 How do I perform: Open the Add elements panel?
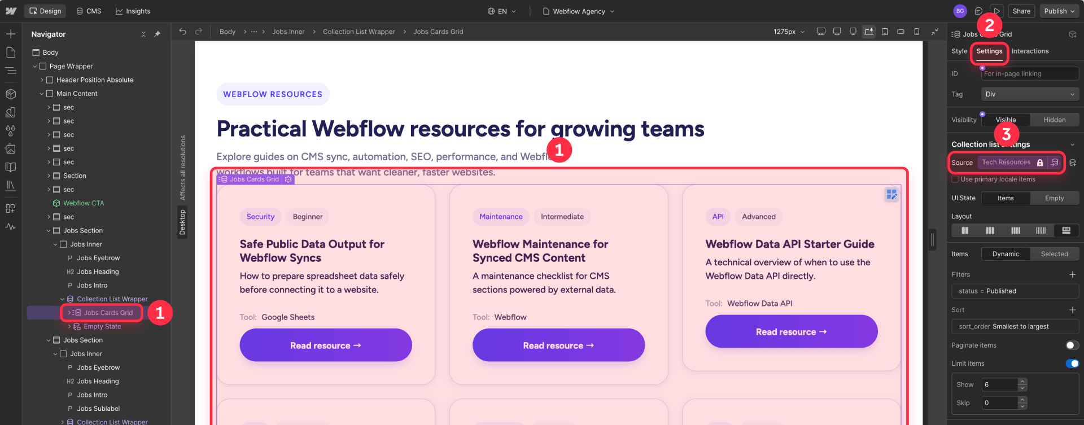coord(11,34)
